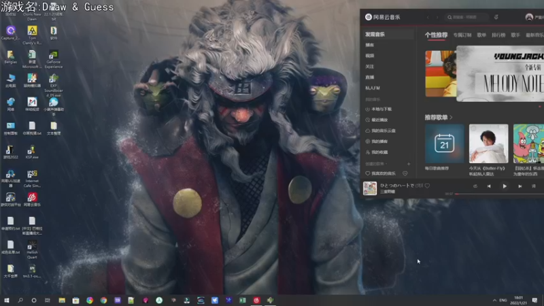This screenshot has height=306, width=544.
Task: Select the KSP.exe desktop shortcut
Action: coord(32,152)
